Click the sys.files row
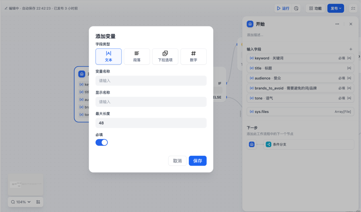The height and width of the screenshot is (212, 361). click(x=300, y=112)
